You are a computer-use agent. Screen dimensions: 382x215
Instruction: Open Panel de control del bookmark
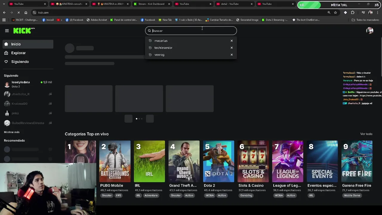(124, 20)
